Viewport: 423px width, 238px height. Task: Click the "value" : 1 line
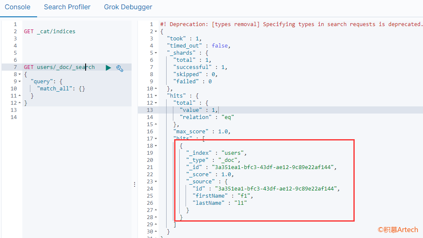pos(199,110)
